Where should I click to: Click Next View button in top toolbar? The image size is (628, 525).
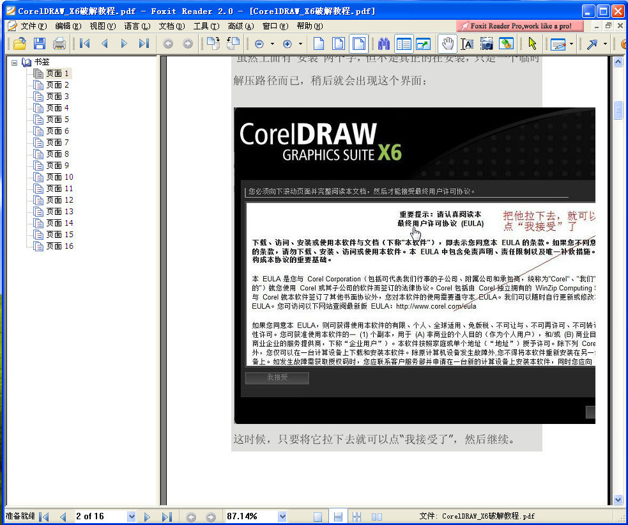(x=187, y=43)
